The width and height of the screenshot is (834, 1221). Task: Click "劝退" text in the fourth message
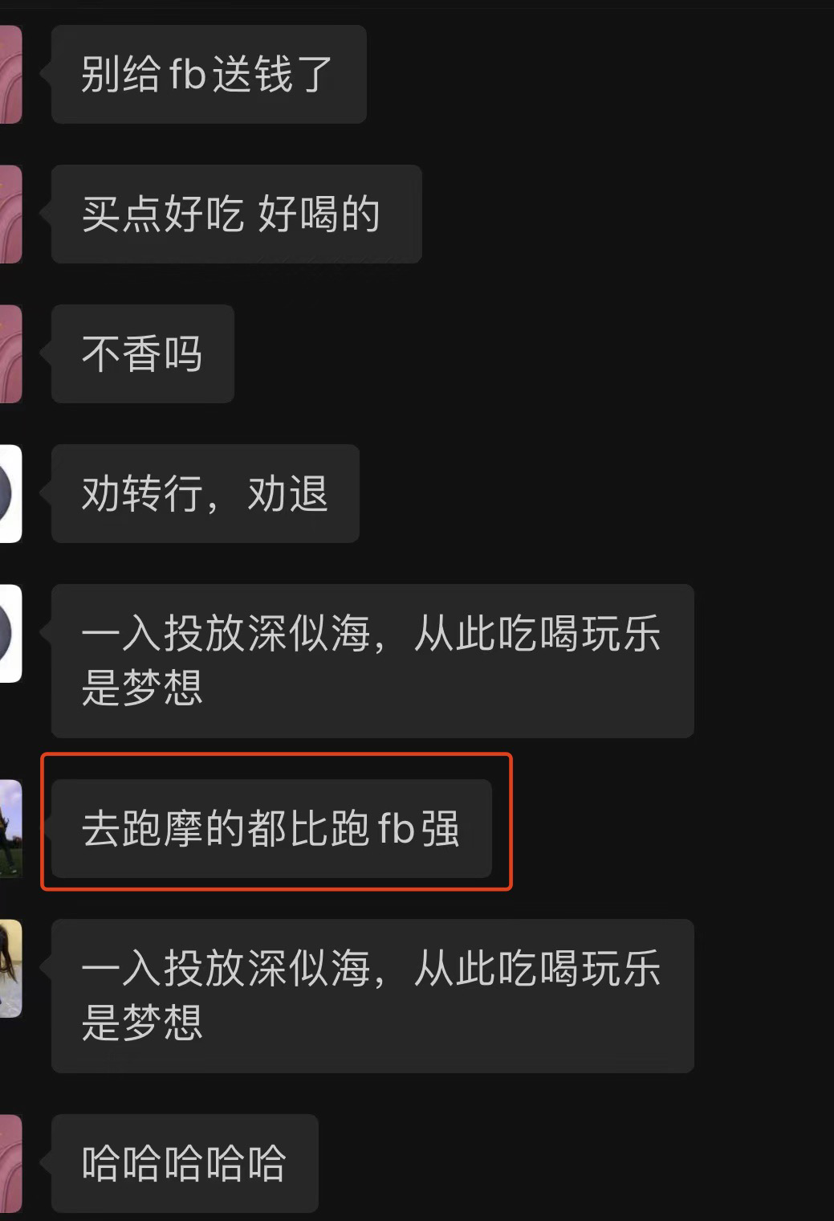288,493
